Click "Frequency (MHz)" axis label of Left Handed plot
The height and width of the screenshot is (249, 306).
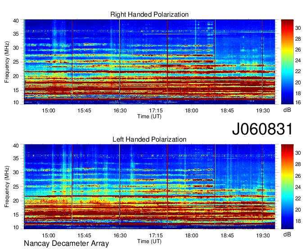7,187
